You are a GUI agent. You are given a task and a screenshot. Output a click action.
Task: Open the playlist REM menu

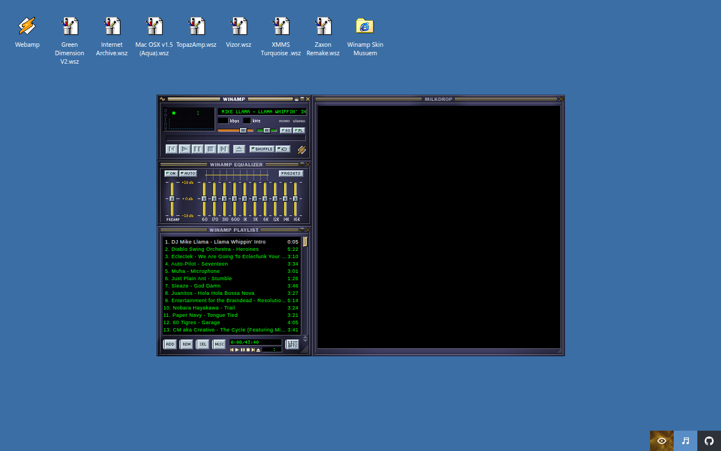tap(186, 344)
